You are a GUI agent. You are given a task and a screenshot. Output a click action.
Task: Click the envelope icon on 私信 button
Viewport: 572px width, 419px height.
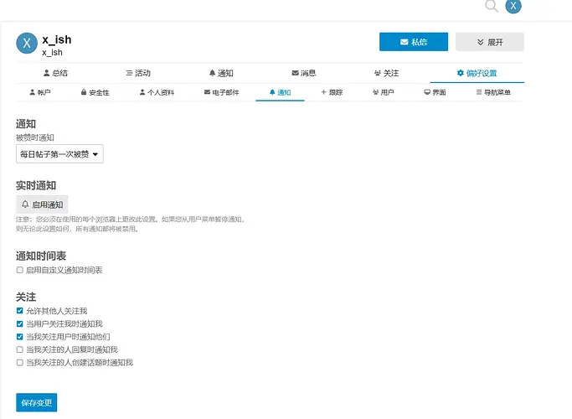404,42
